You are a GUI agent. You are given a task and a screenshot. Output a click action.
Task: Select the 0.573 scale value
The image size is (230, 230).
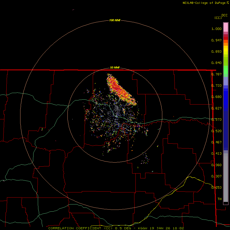pos(216,120)
